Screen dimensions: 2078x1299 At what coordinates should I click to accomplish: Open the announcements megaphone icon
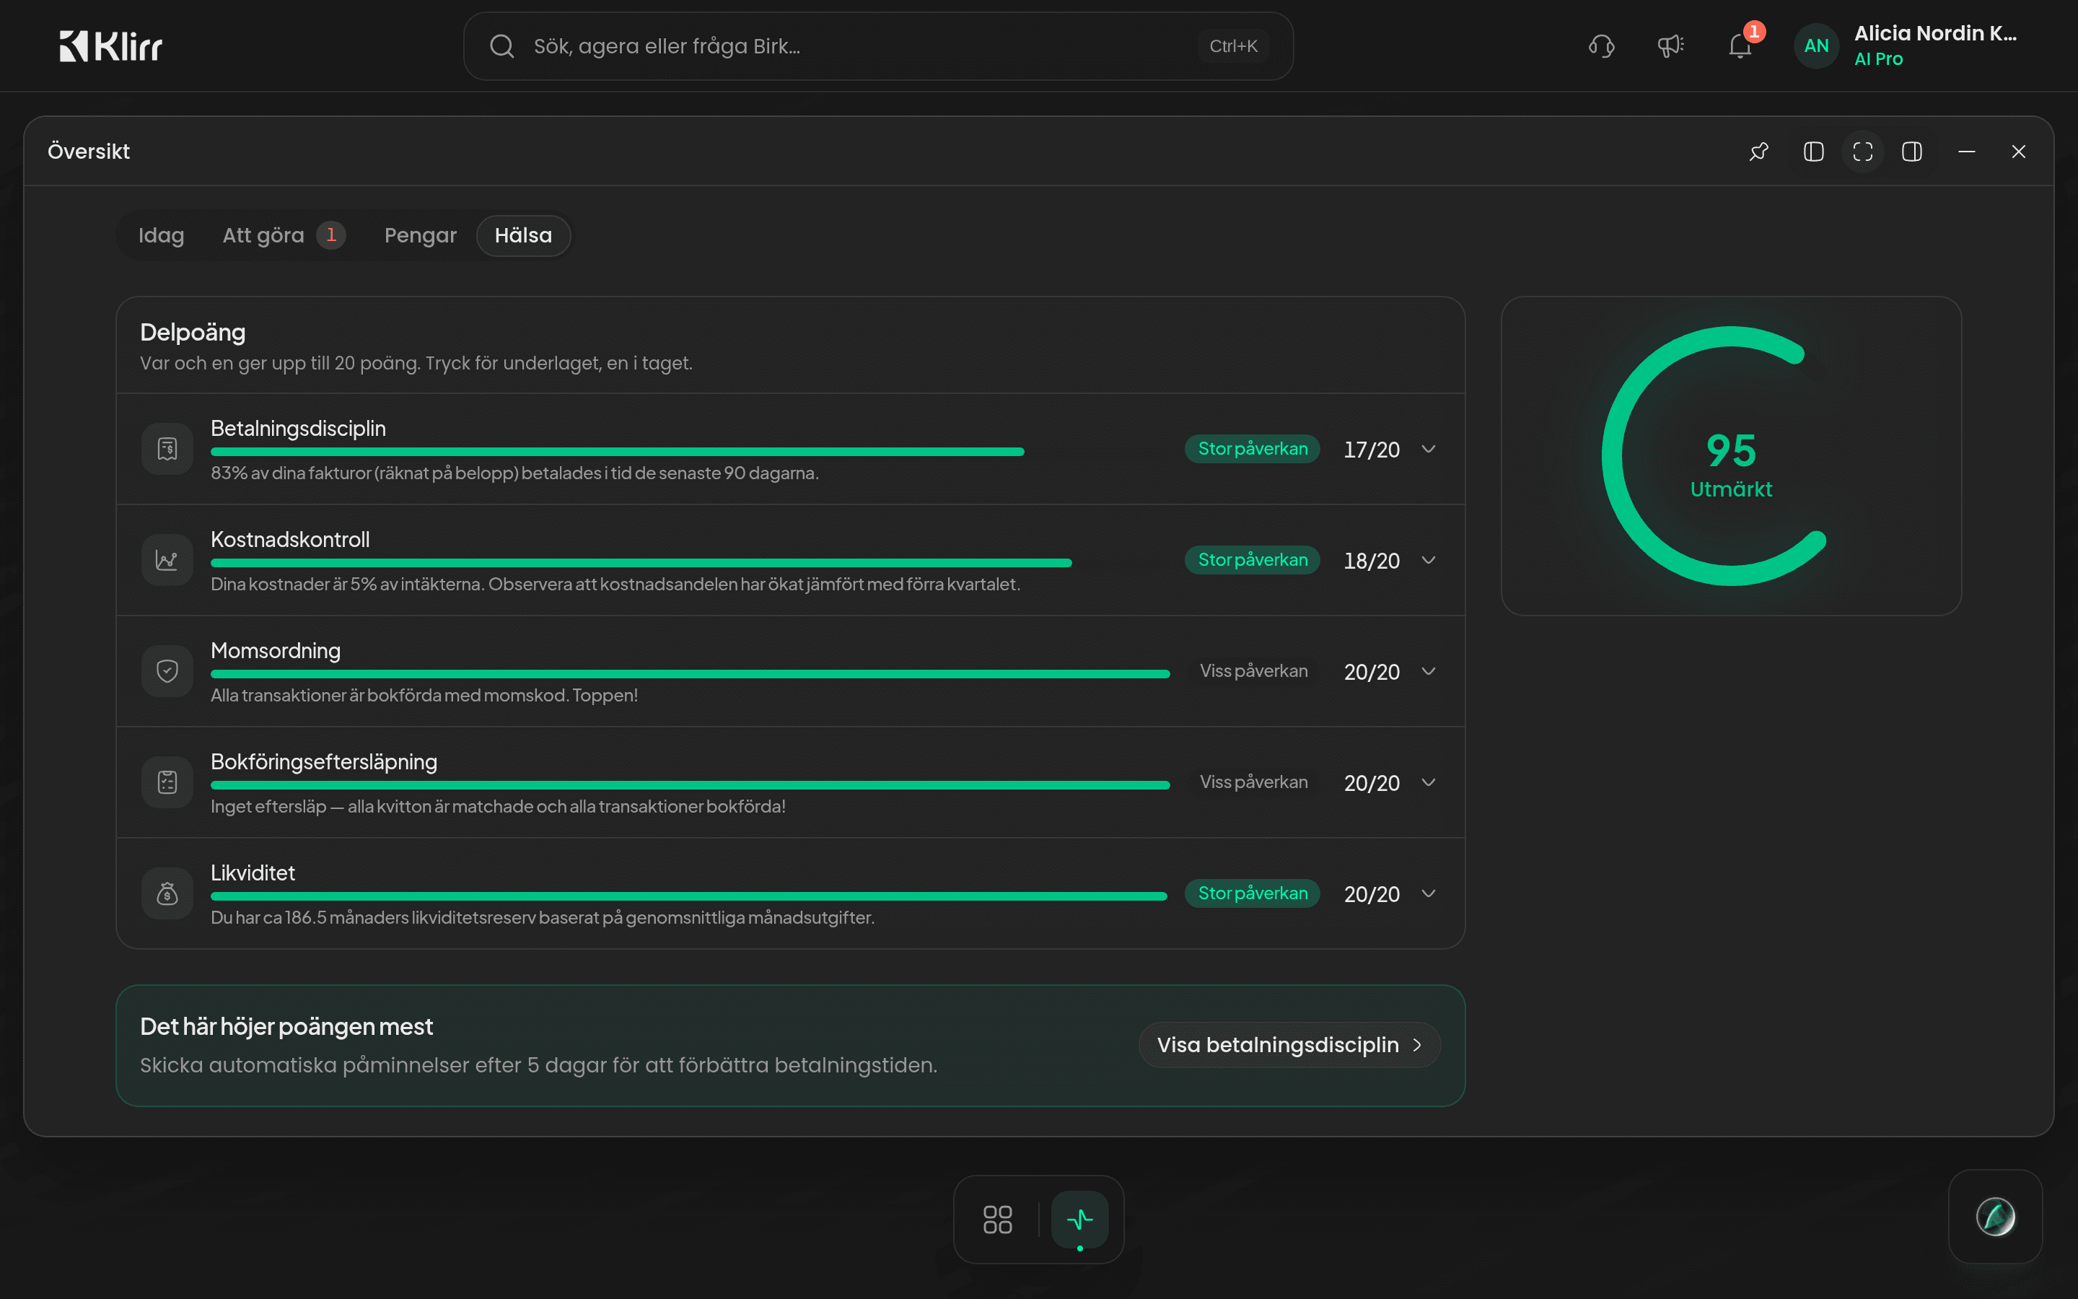(1670, 45)
